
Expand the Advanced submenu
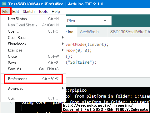[x=33, y=89]
